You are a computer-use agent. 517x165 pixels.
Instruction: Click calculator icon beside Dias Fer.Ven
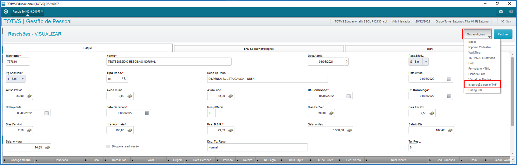point(331,113)
